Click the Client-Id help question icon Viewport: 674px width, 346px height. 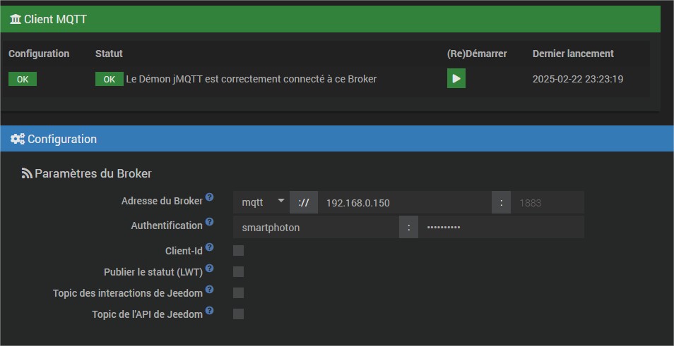209,247
